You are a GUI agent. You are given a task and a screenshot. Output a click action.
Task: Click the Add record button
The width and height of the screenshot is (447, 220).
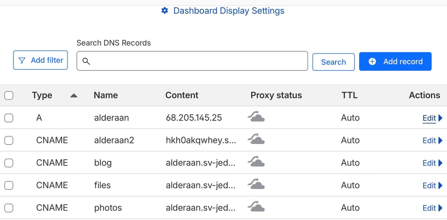pyautogui.click(x=395, y=61)
